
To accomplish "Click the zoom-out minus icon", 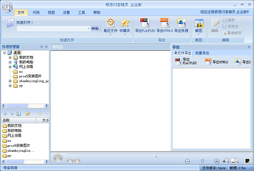I will pyautogui.click(x=188, y=161).
